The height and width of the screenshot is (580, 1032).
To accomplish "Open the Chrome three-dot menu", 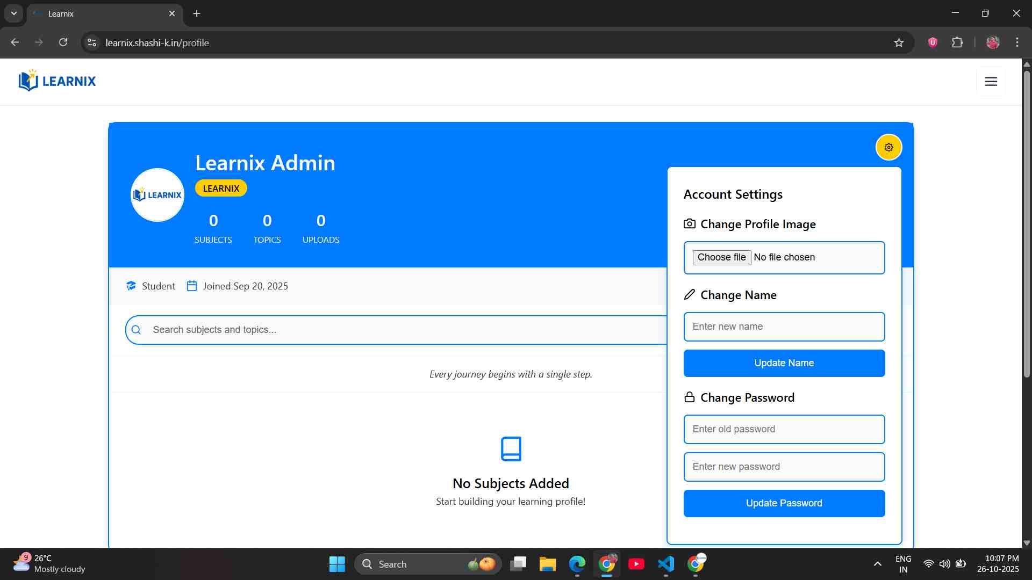I will coord(1017,42).
